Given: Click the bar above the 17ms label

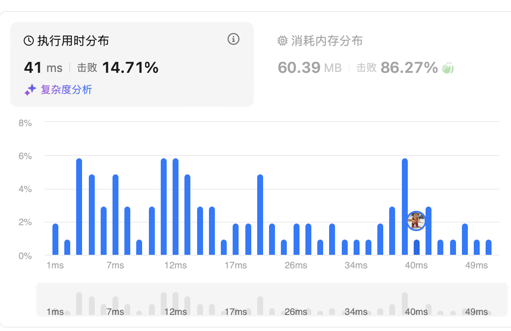Looking at the screenshot, I should tap(236, 239).
